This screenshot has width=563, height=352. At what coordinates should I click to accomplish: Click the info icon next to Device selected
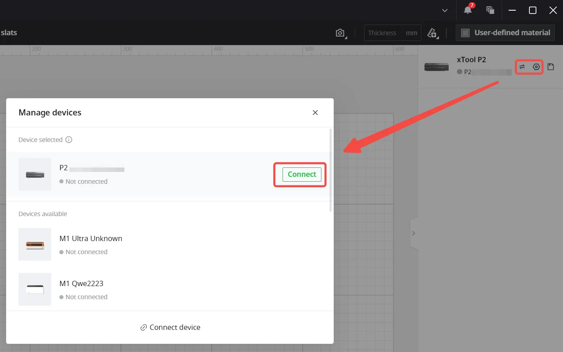(x=69, y=140)
